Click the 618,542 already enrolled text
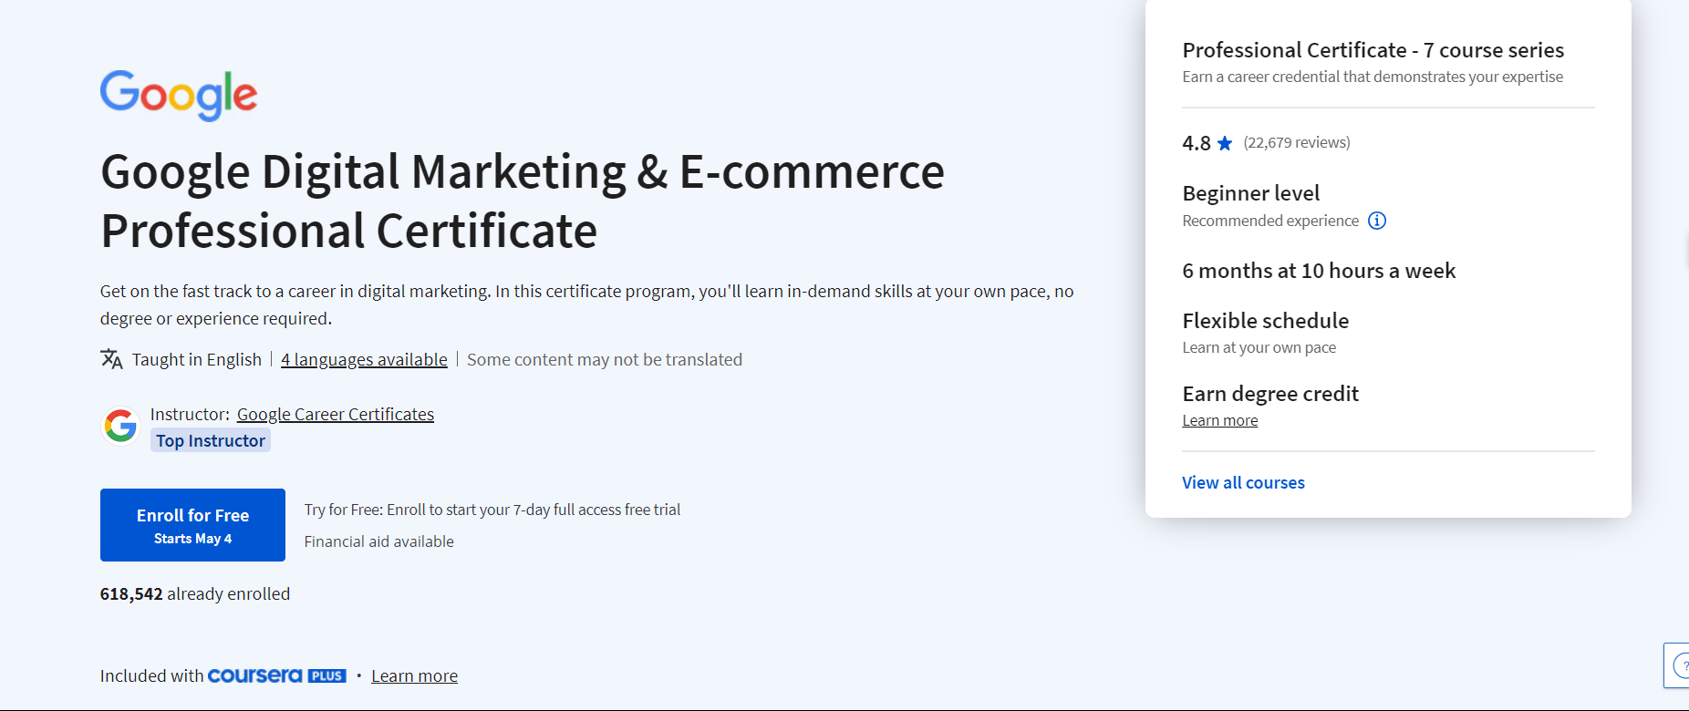1689x711 pixels. (x=195, y=593)
